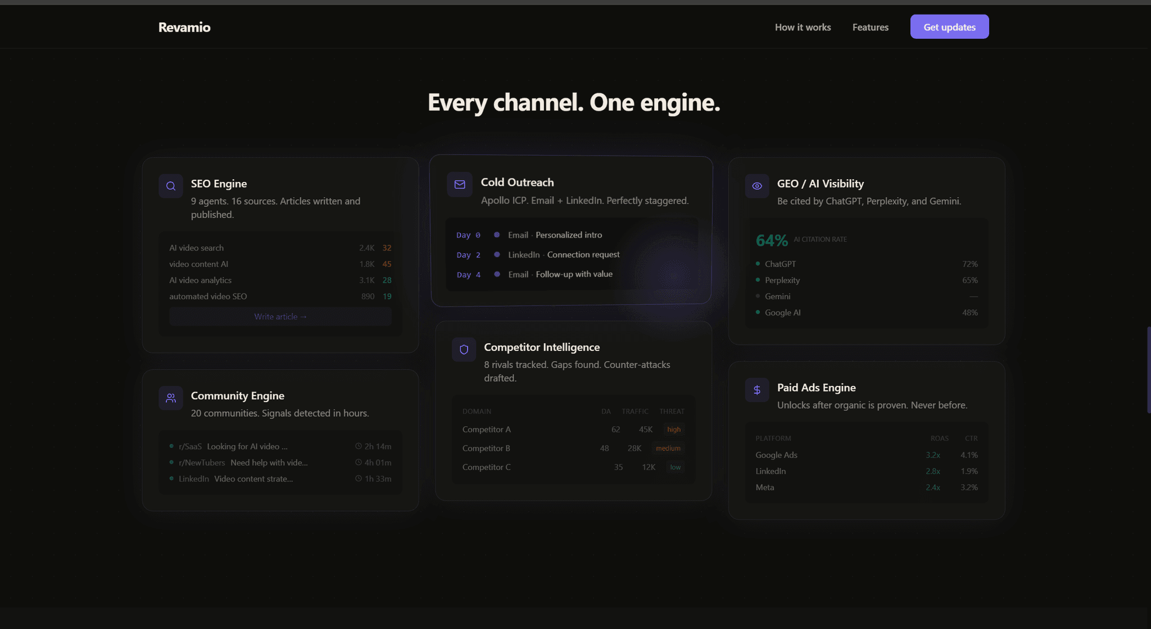Viewport: 1151px width, 629px height.
Task: Select the automated video SEO keyword row
Action: click(280, 297)
